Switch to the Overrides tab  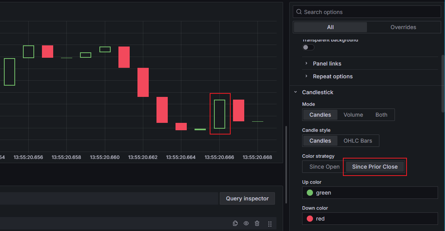coord(403,27)
